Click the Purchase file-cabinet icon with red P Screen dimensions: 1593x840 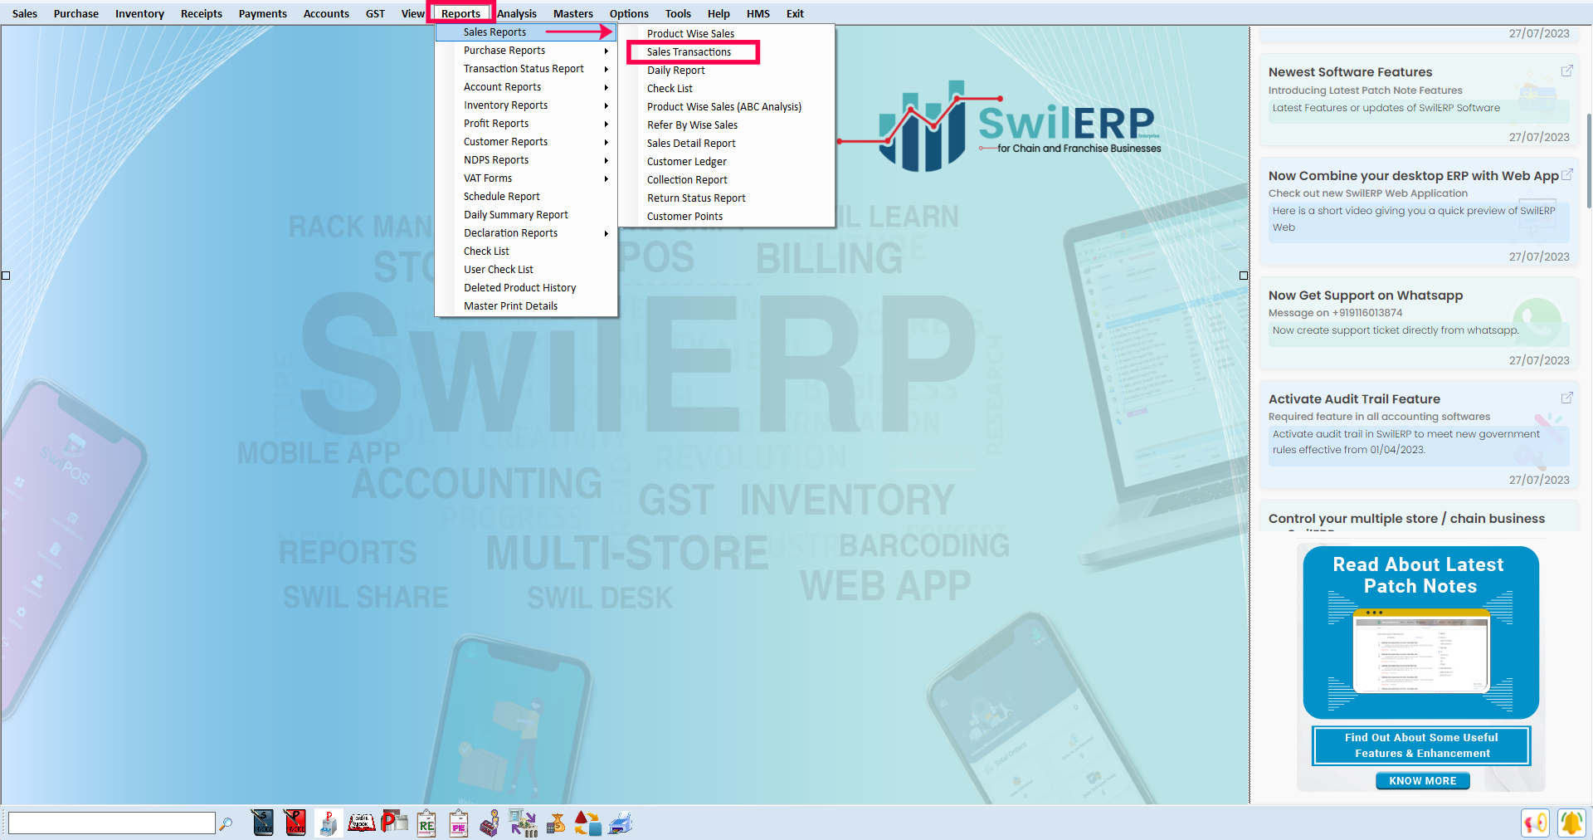point(328,823)
